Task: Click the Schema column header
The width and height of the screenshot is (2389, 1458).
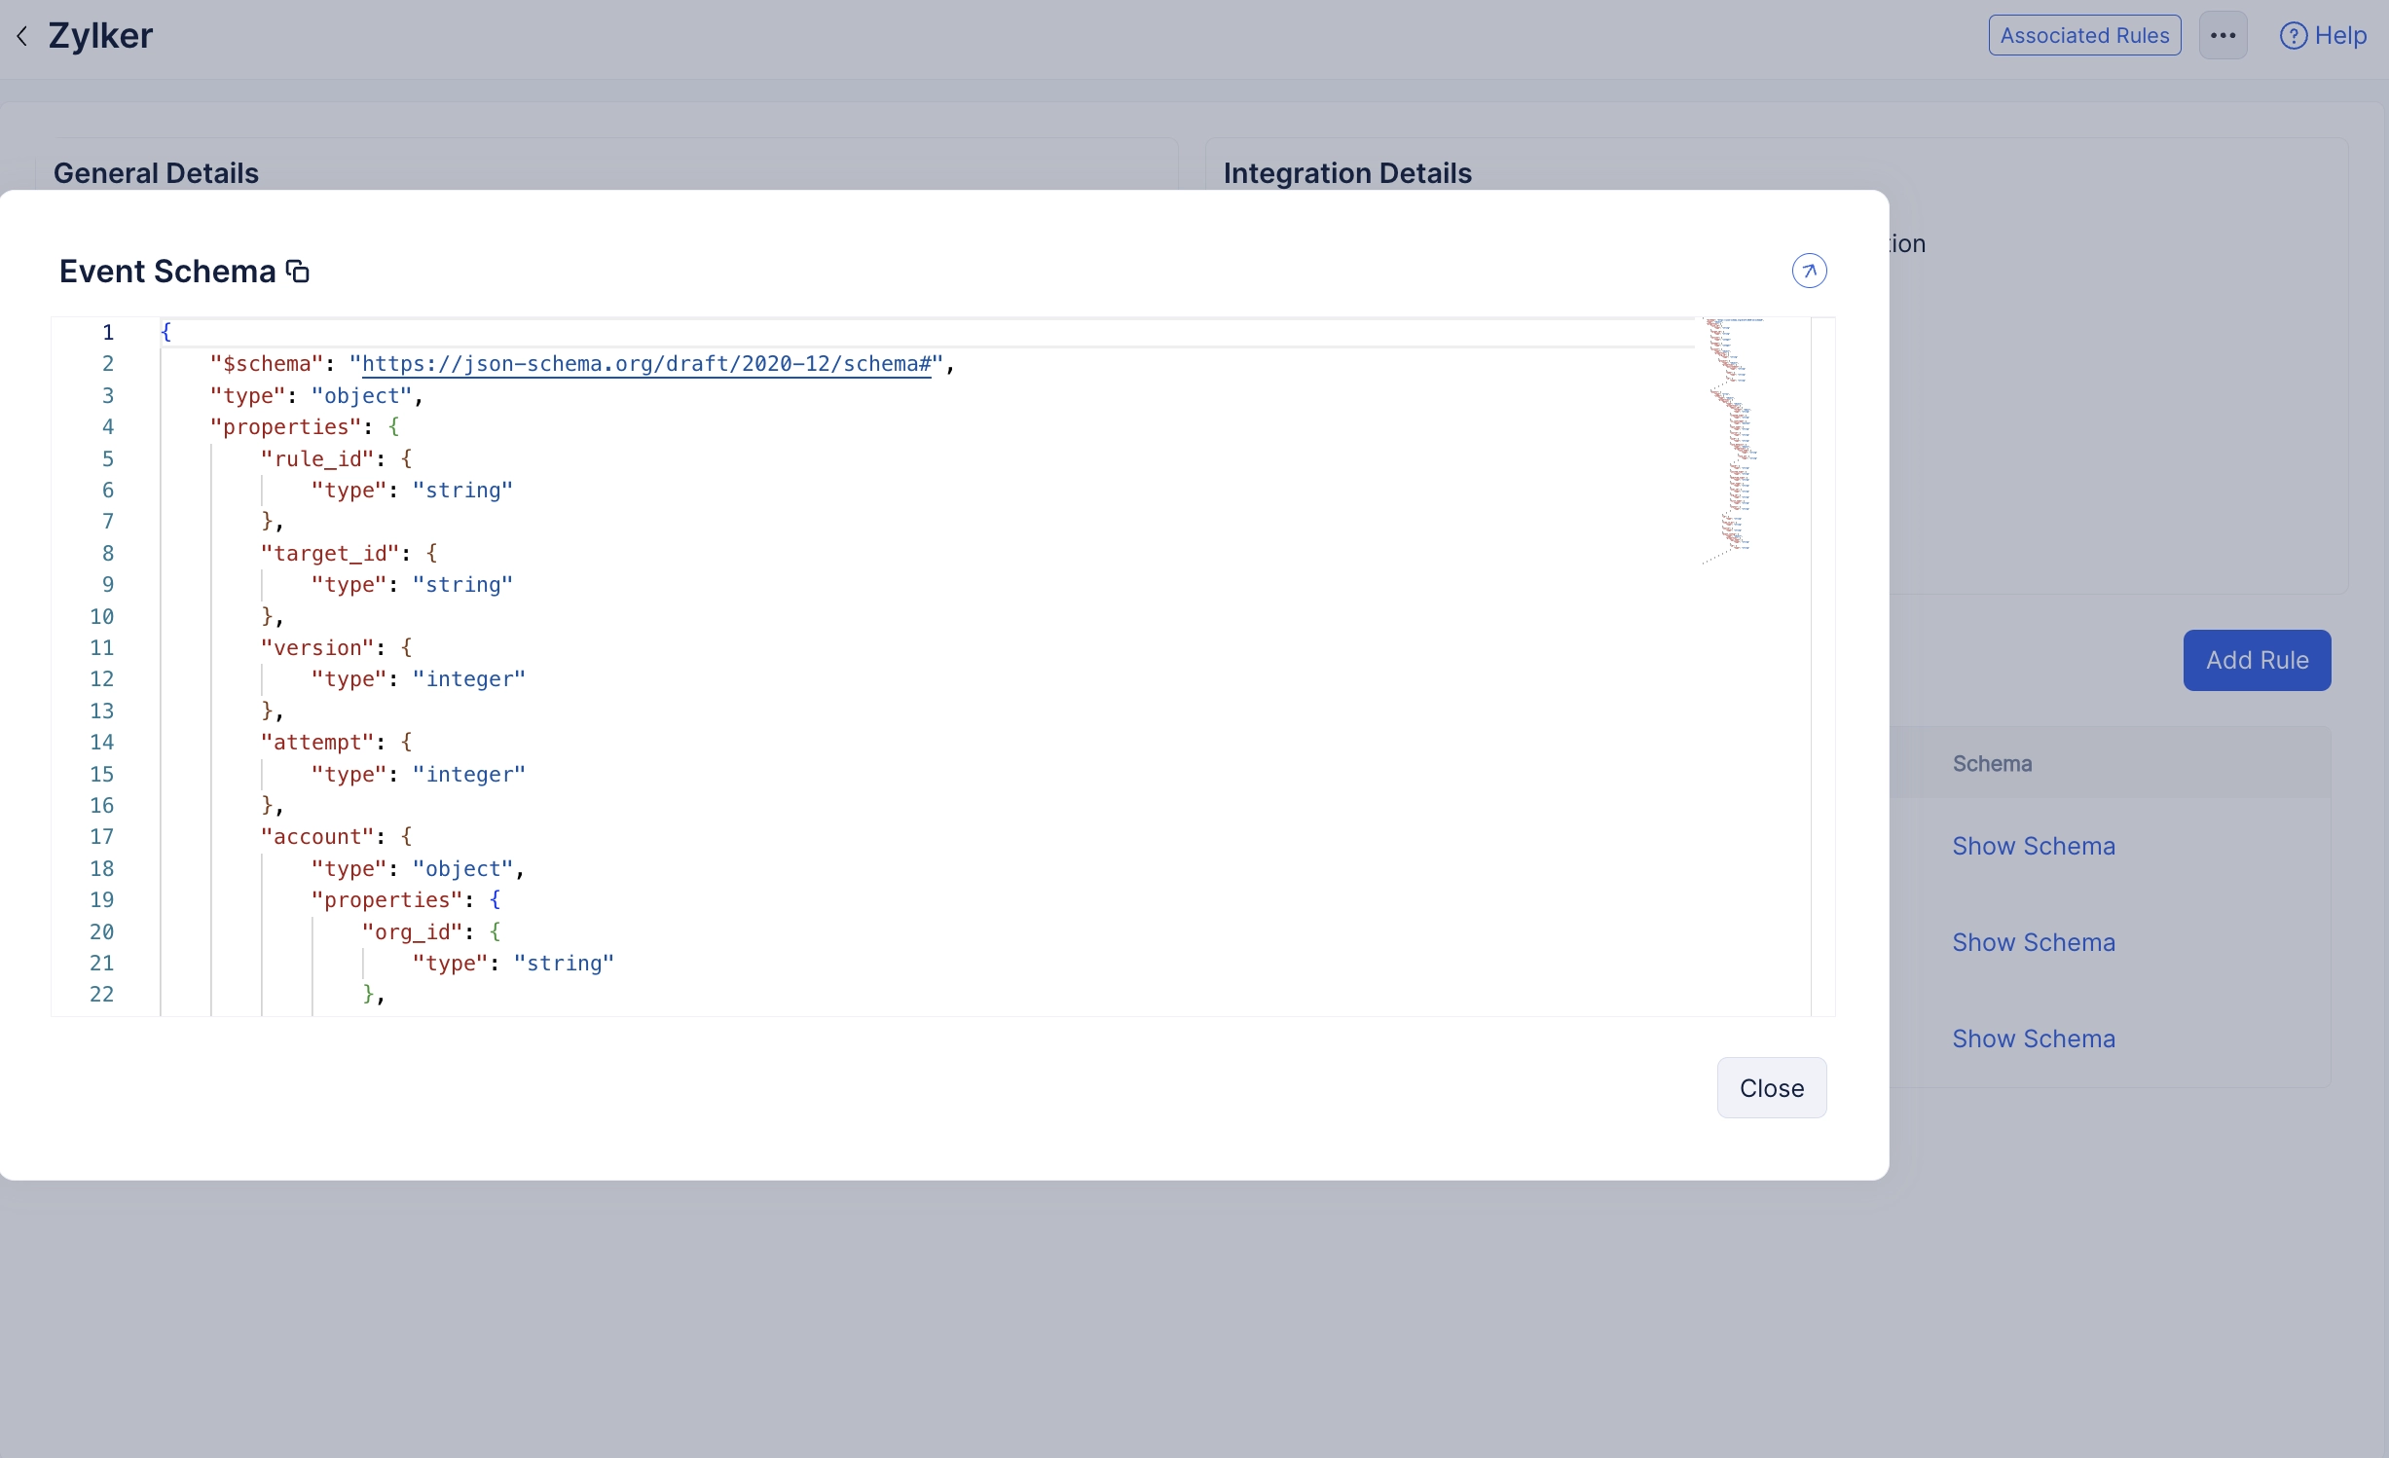Action: pos(1992,764)
